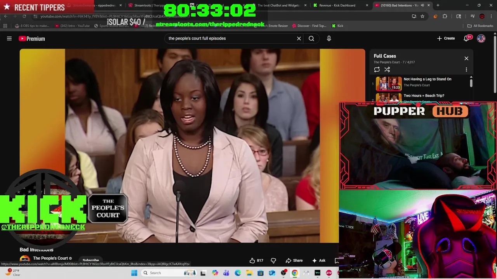
Task: Open the account avatar menu
Action: tap(481, 38)
